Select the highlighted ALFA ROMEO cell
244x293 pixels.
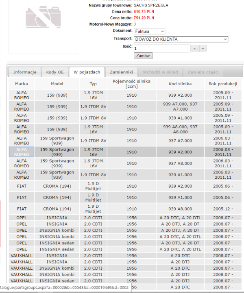[22, 152]
